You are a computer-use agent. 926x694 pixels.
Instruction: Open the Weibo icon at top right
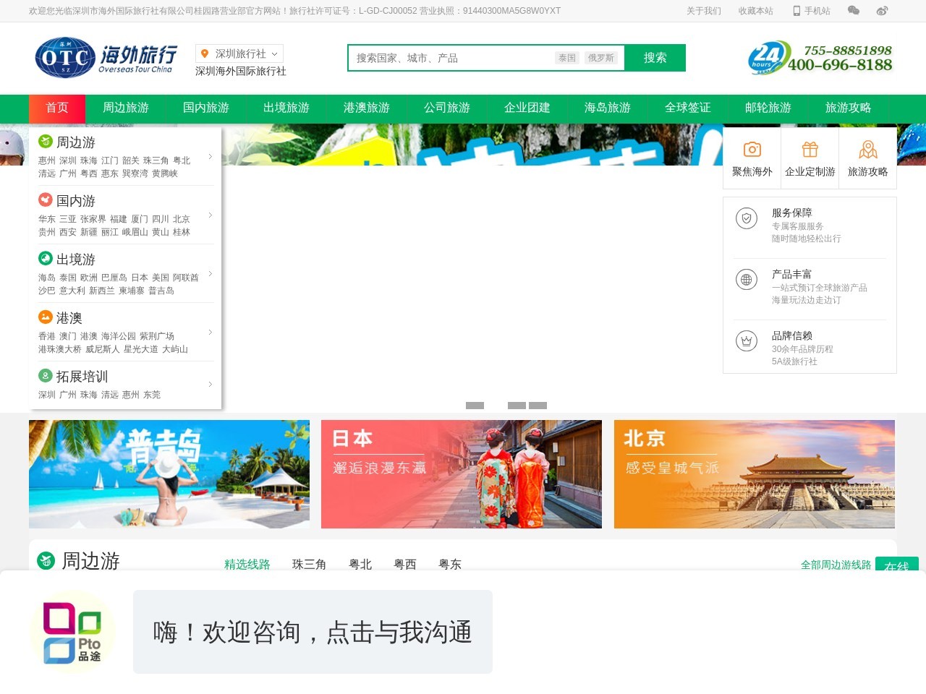(880, 10)
